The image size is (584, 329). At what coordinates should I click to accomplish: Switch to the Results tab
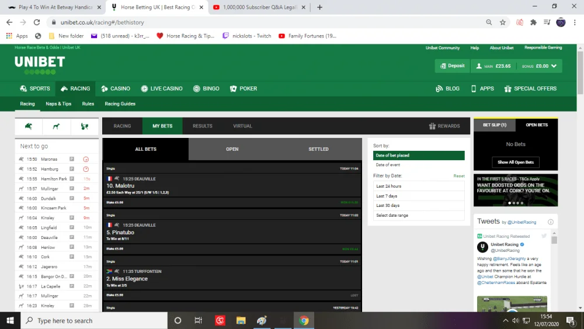point(202,126)
